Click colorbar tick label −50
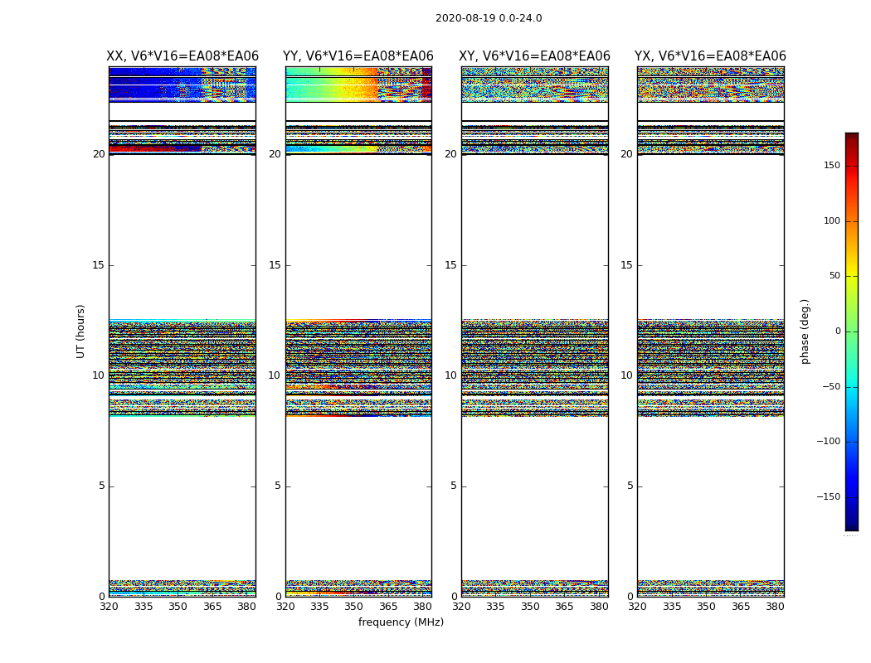871x663 pixels. (830, 386)
